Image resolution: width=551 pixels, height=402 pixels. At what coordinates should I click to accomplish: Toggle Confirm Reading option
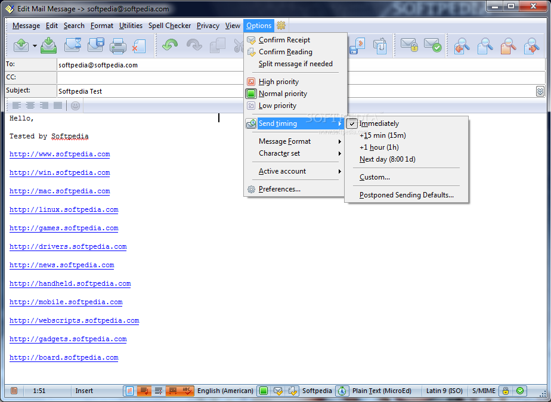click(x=294, y=52)
